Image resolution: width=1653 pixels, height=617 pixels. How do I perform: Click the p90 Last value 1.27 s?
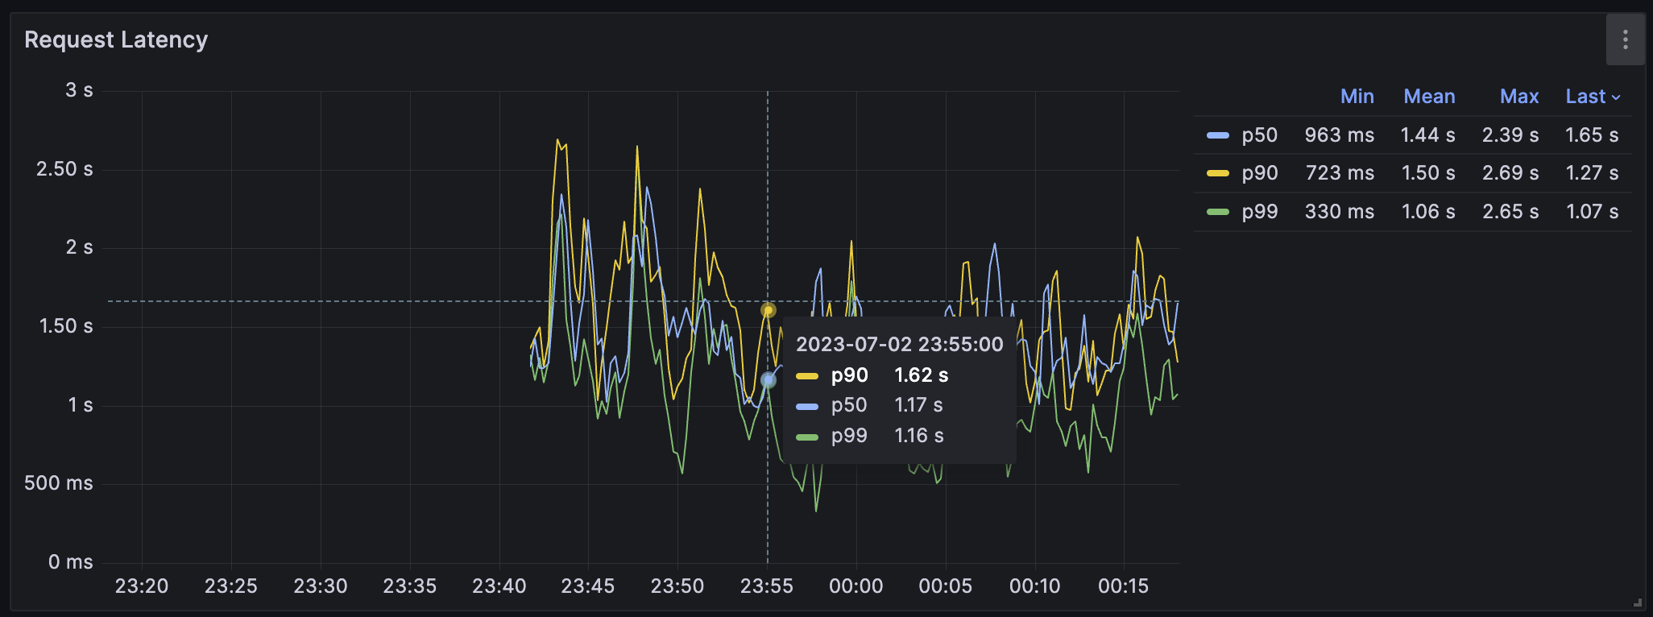click(x=1592, y=173)
